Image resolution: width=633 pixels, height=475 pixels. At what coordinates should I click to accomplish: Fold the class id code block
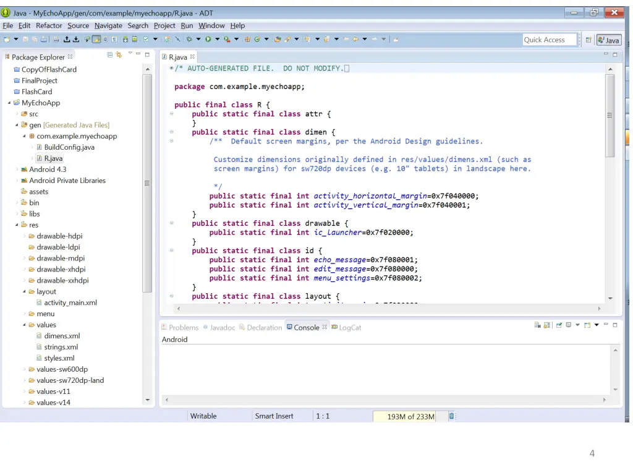click(172, 250)
